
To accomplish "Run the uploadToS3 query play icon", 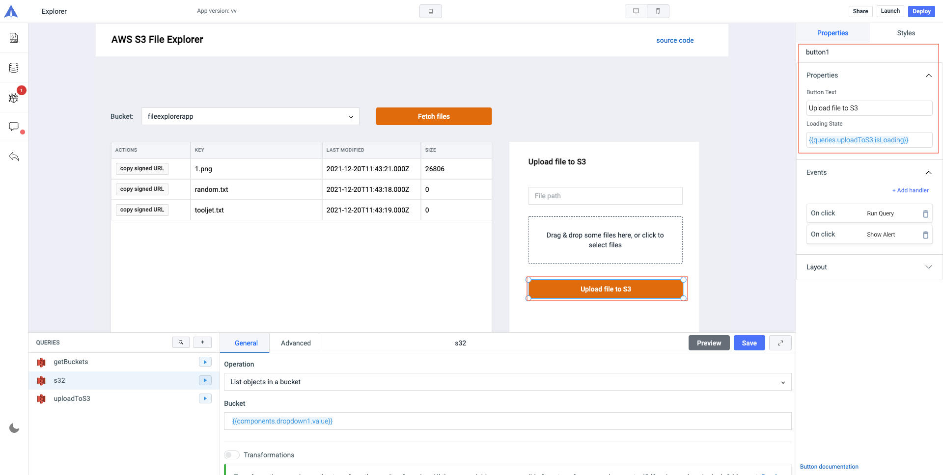I will [x=205, y=398].
